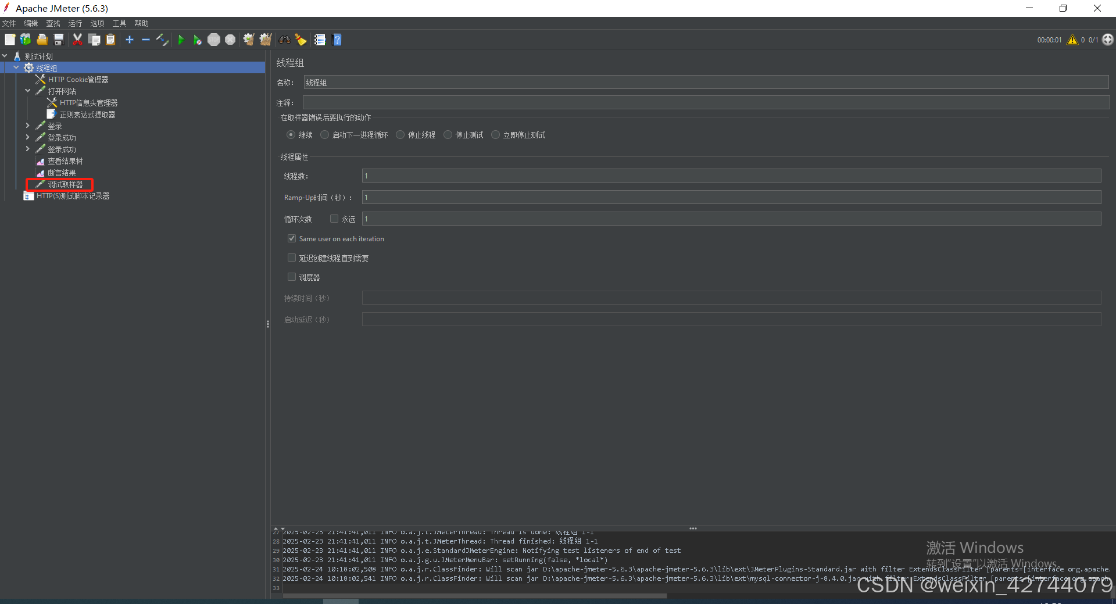Screen dimensions: 1116x604
Task: Select the 停止测试 radio option
Action: click(x=448, y=135)
